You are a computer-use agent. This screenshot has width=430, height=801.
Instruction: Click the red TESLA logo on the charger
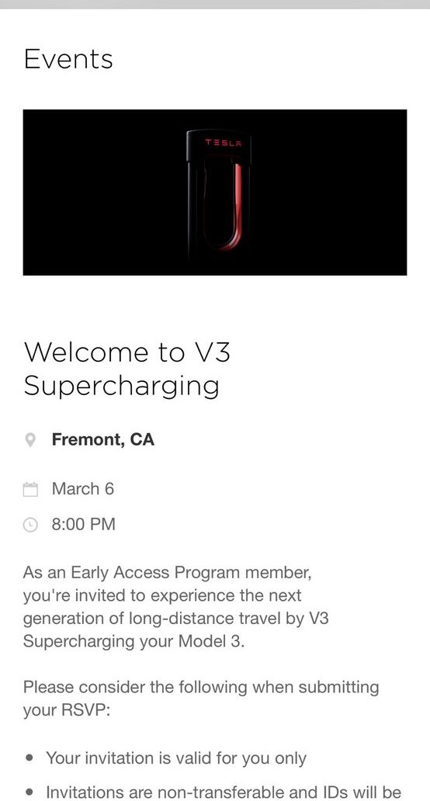224,142
